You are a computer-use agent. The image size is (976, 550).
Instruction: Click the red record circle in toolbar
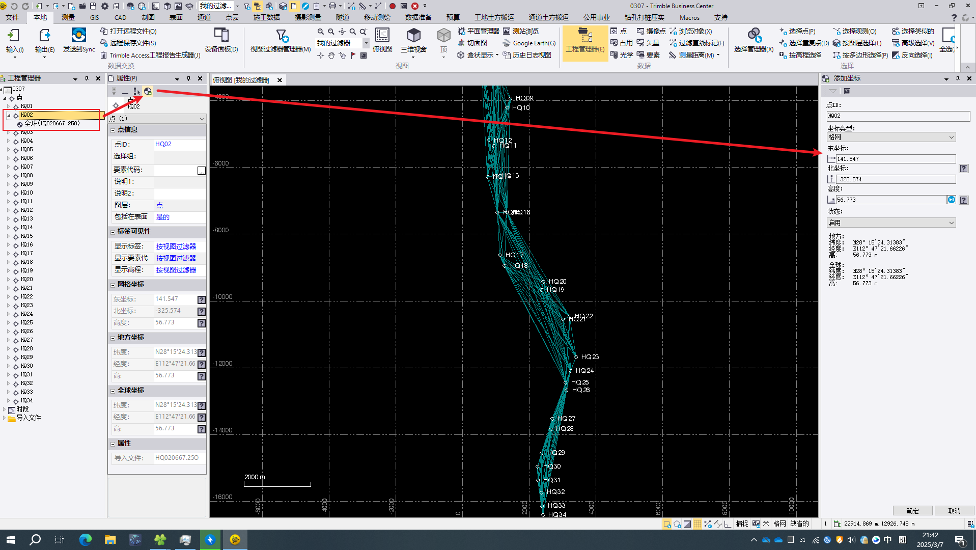coord(393,6)
